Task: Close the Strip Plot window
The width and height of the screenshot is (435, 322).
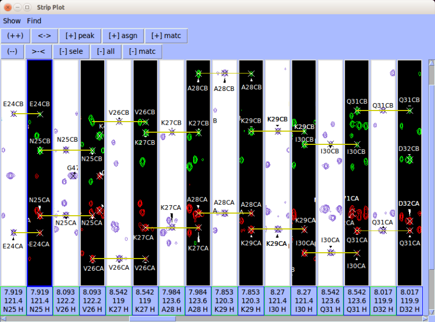Action: coord(8,7)
